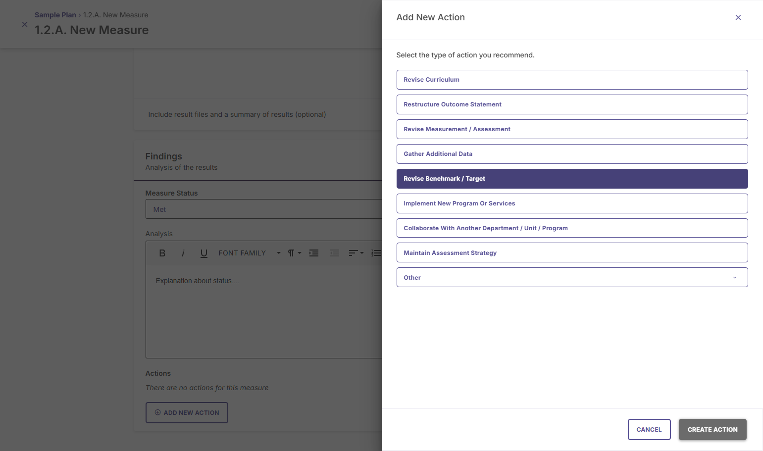Viewport: 763px width, 451px height.
Task: Select Restructure Outcome Statement action type
Action: 572,104
